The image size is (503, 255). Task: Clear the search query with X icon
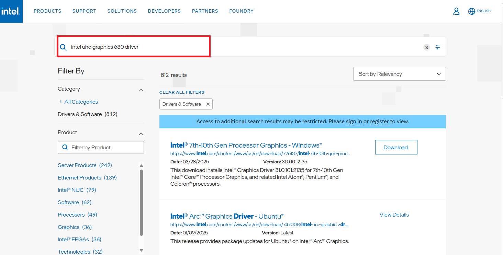point(427,48)
